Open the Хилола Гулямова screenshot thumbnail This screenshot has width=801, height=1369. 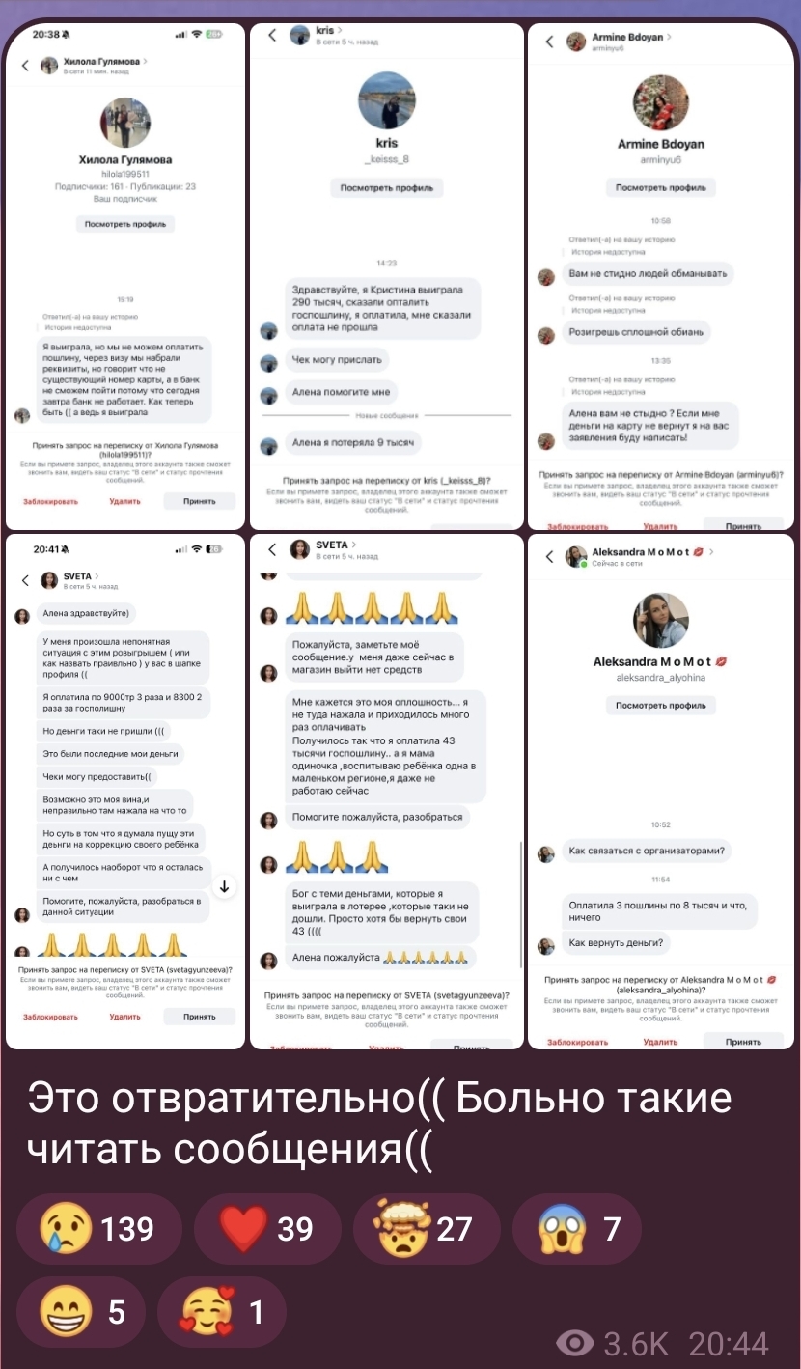124,275
